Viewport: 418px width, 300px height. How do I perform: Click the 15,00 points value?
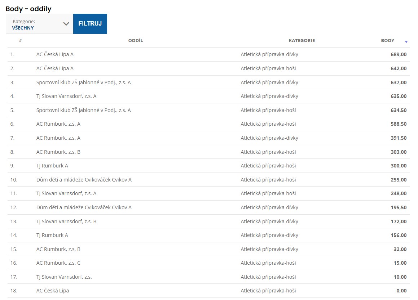tap(400, 263)
